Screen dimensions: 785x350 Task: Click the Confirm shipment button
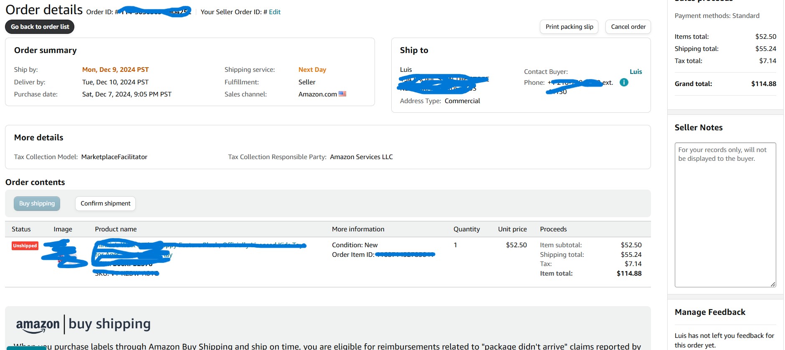click(105, 203)
